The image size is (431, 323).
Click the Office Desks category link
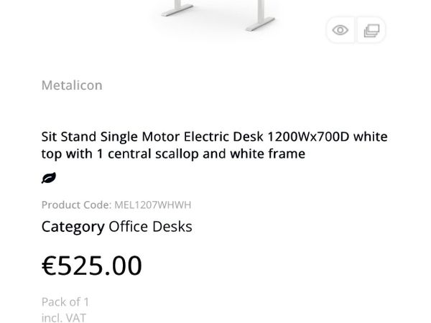pos(150,227)
